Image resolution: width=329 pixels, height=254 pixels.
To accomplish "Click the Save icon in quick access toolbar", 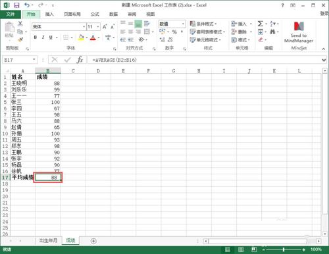I will (16, 5).
